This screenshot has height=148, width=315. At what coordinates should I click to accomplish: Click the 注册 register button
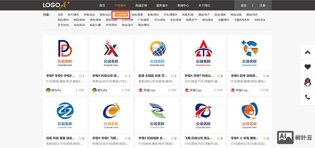(262, 6)
